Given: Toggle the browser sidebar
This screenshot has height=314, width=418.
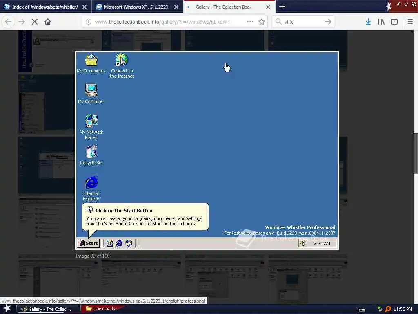Looking at the screenshot, I should tap(394, 22).
